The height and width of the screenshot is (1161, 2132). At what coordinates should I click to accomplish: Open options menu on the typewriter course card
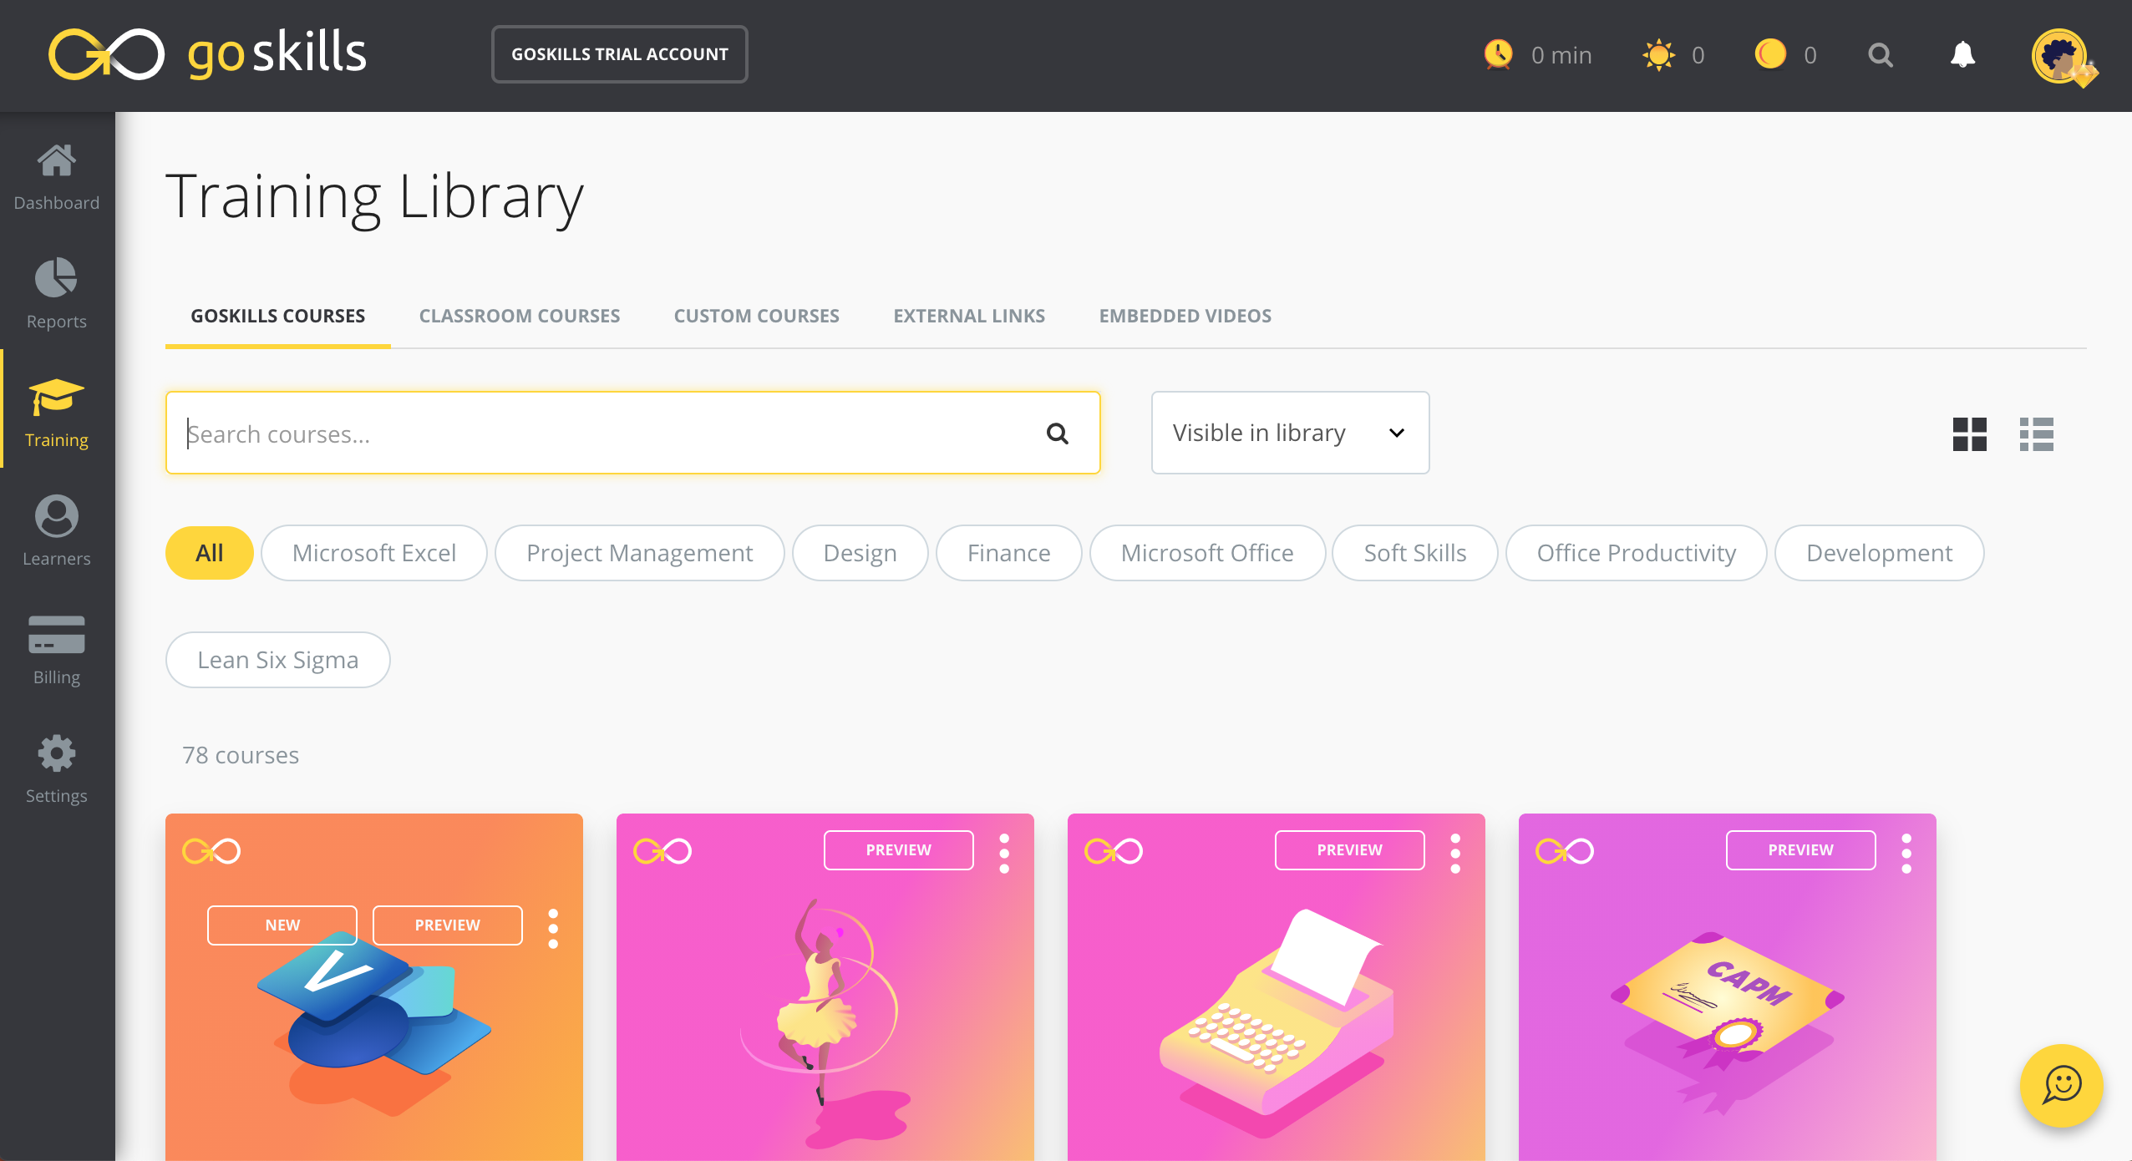point(1455,853)
